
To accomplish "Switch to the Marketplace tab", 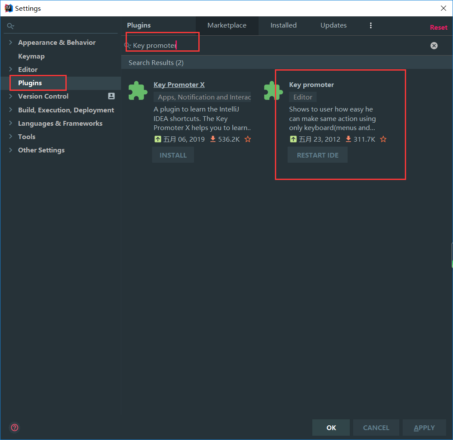I will click(227, 25).
